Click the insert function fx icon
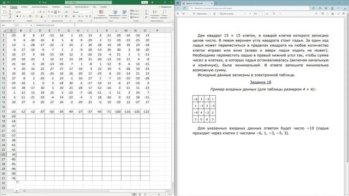 click(31, 25)
